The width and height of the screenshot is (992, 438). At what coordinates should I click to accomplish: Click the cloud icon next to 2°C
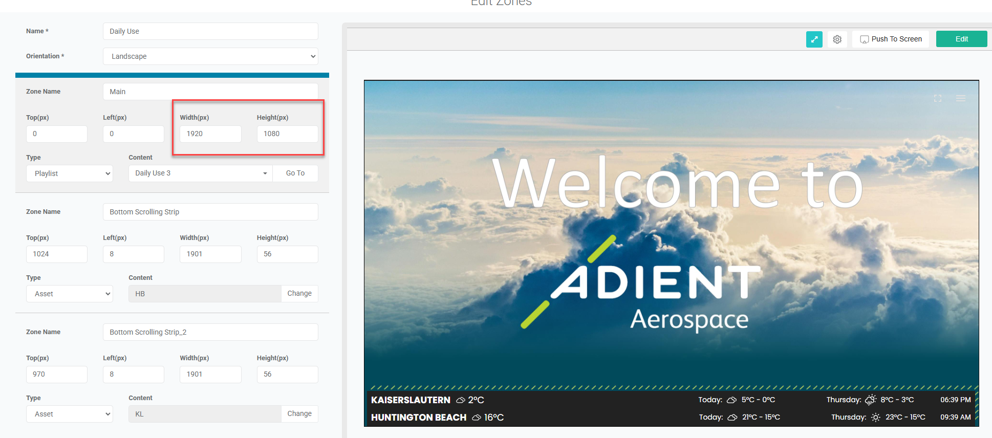pos(461,400)
